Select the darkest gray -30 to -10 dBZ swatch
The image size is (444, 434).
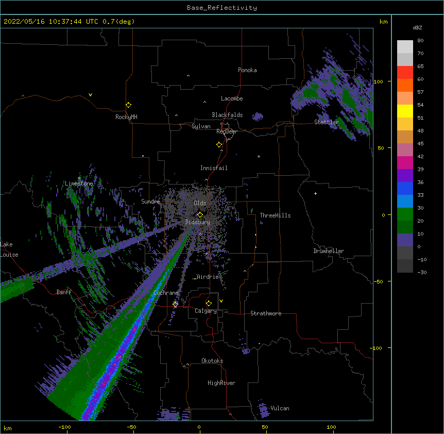coord(405,266)
